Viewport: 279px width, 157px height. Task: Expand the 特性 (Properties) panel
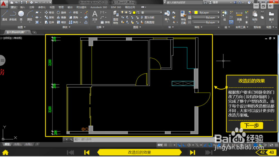(198, 27)
